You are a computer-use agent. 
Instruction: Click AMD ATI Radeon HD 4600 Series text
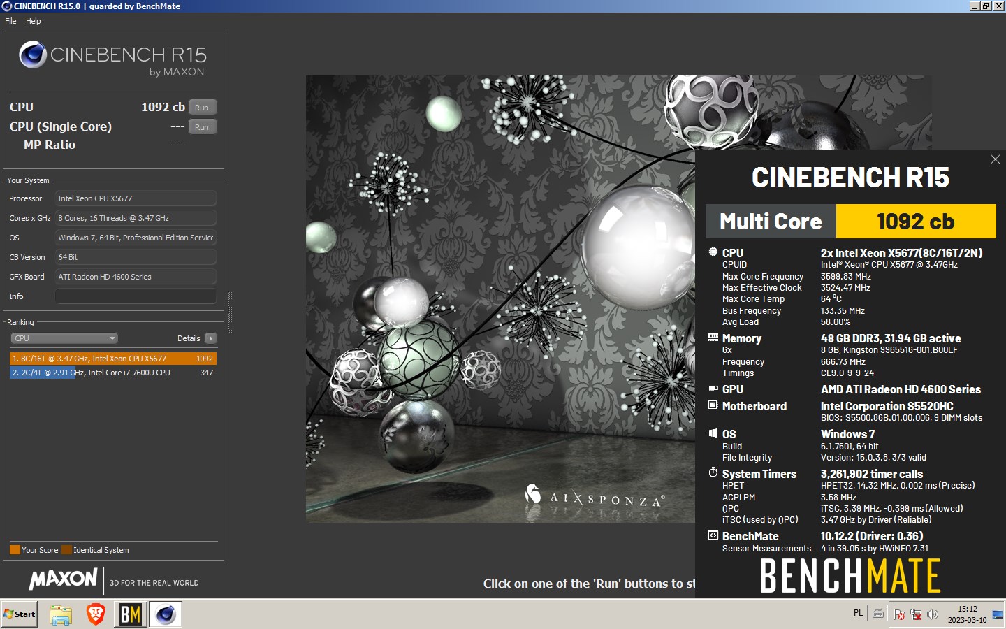click(901, 389)
